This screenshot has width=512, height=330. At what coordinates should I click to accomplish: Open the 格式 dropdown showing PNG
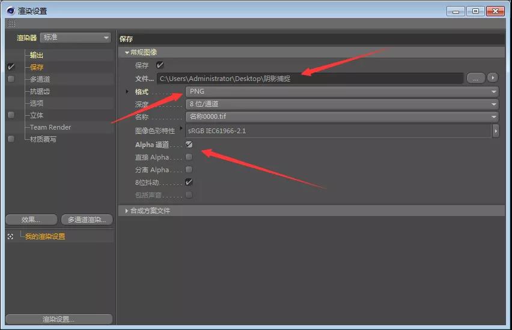coord(341,91)
